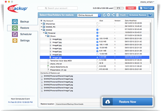This screenshot has height=111, width=161.
Task: Expand the Shaneimac folder triangle
Action: pos(42,24)
